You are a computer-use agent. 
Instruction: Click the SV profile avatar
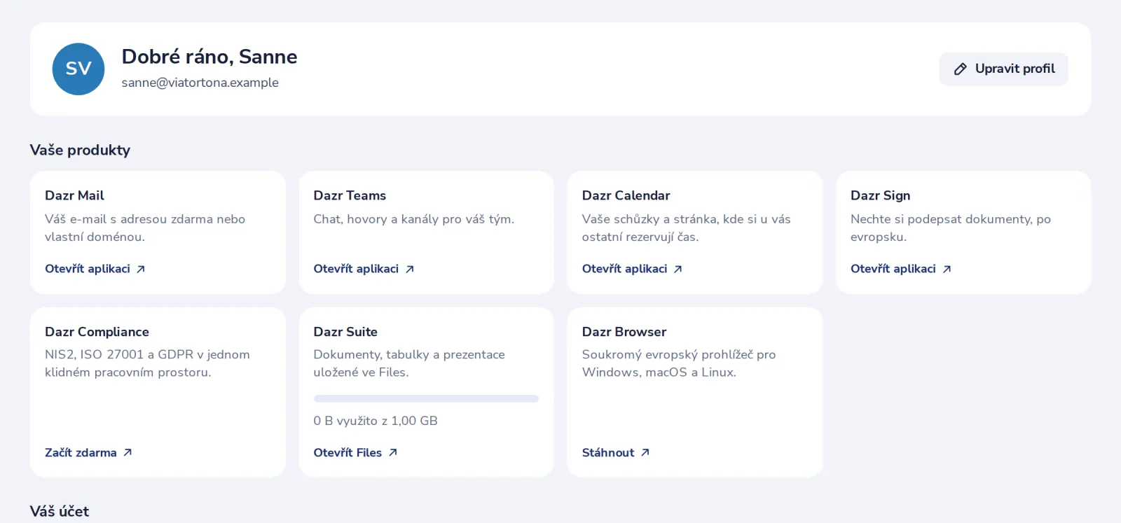78,69
